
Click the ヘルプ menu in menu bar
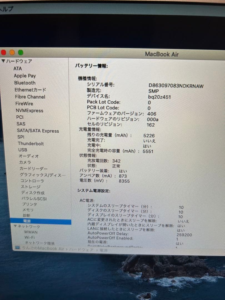click(6, 9)
